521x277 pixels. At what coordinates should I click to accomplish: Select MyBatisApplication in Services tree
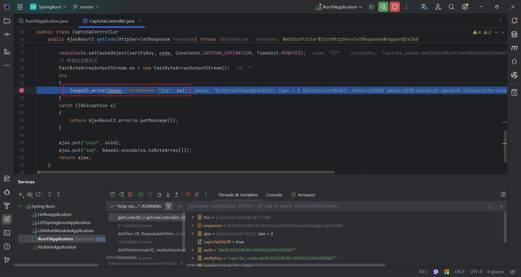pyautogui.click(x=57, y=247)
